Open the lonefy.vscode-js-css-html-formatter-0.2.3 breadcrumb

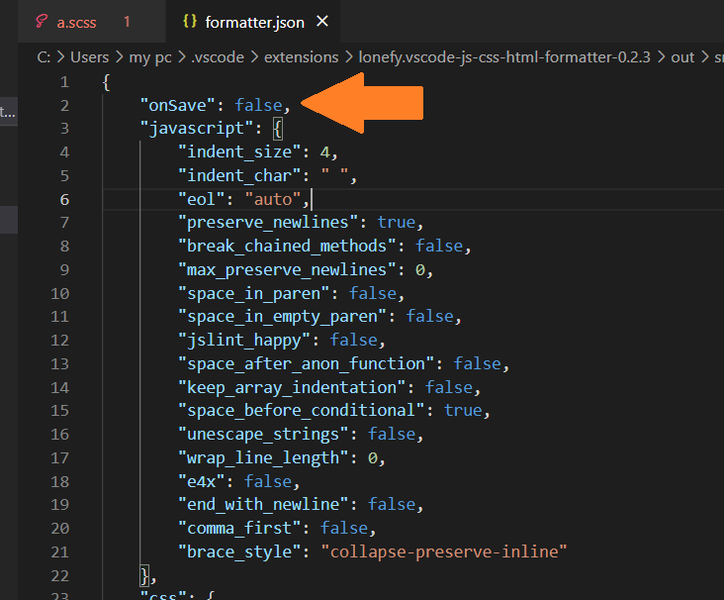click(504, 57)
